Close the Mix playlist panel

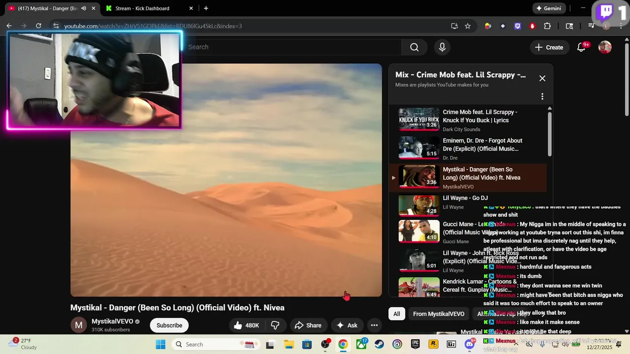click(x=542, y=78)
